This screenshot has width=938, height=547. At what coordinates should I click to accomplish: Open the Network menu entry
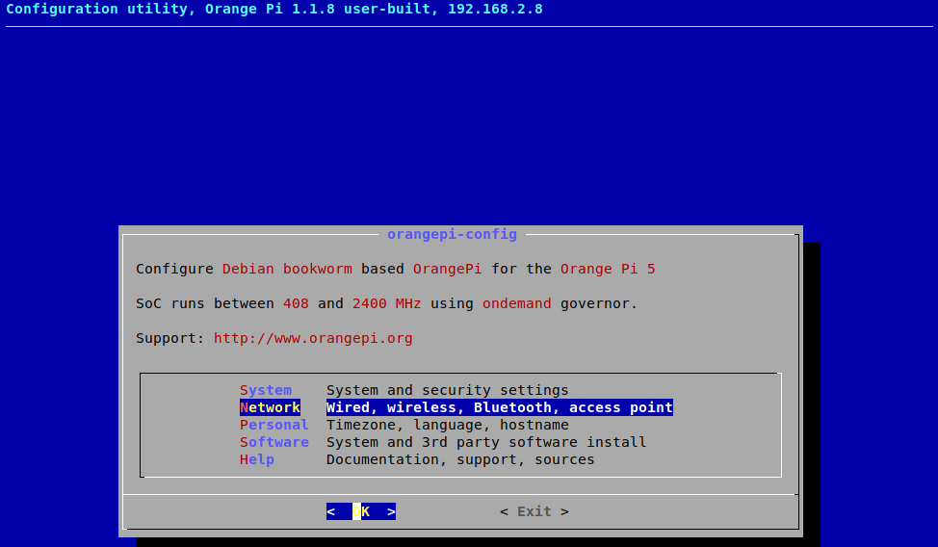(270, 407)
